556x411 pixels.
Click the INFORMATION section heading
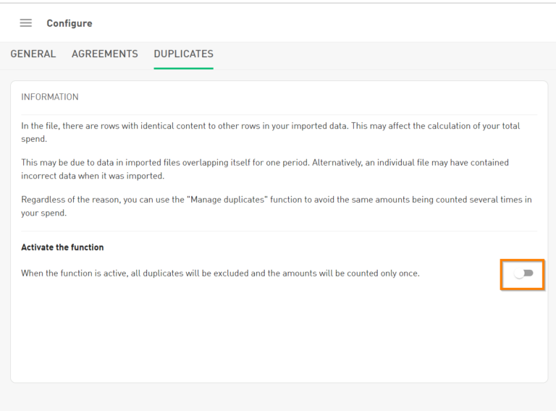pos(50,97)
